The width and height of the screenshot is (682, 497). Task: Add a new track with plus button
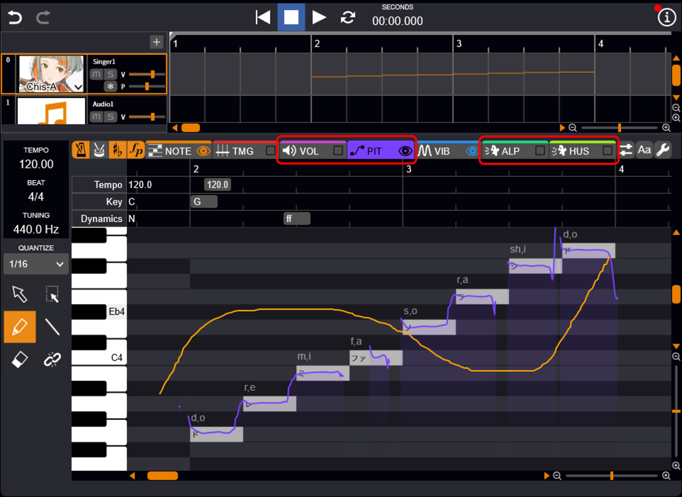pos(156,42)
